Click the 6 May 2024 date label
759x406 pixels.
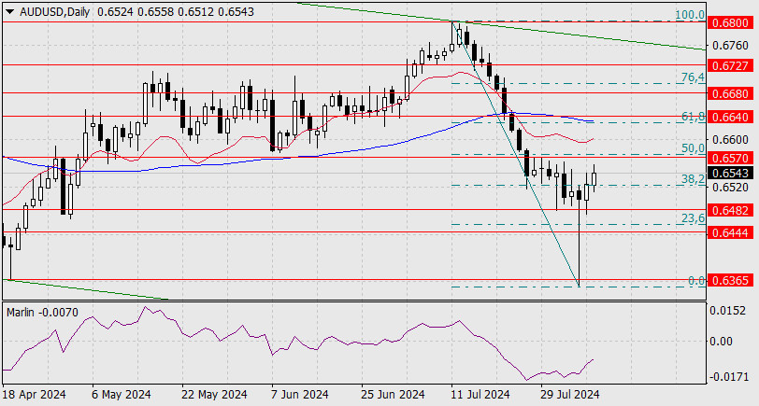[x=121, y=395]
